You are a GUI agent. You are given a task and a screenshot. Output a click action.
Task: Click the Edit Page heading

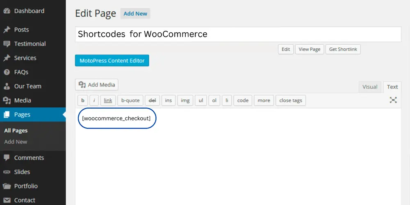coord(96,14)
